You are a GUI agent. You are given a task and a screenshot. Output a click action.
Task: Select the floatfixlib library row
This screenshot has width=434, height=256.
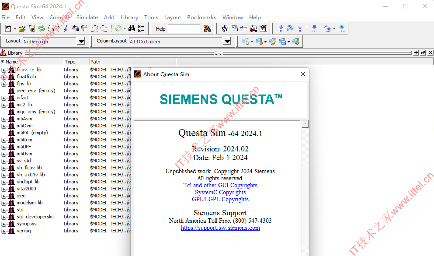point(26,77)
